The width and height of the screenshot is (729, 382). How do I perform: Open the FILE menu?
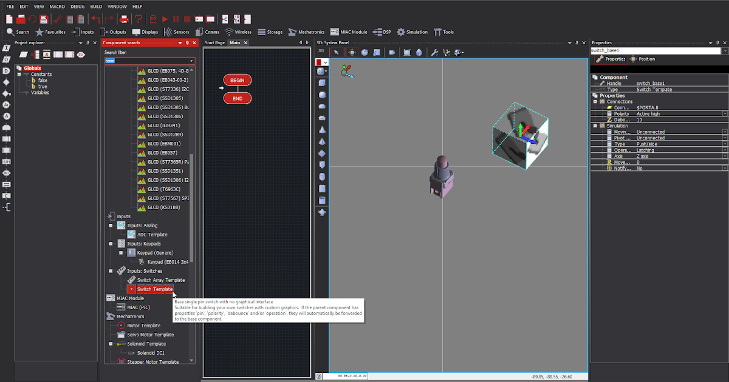pyautogui.click(x=10, y=6)
